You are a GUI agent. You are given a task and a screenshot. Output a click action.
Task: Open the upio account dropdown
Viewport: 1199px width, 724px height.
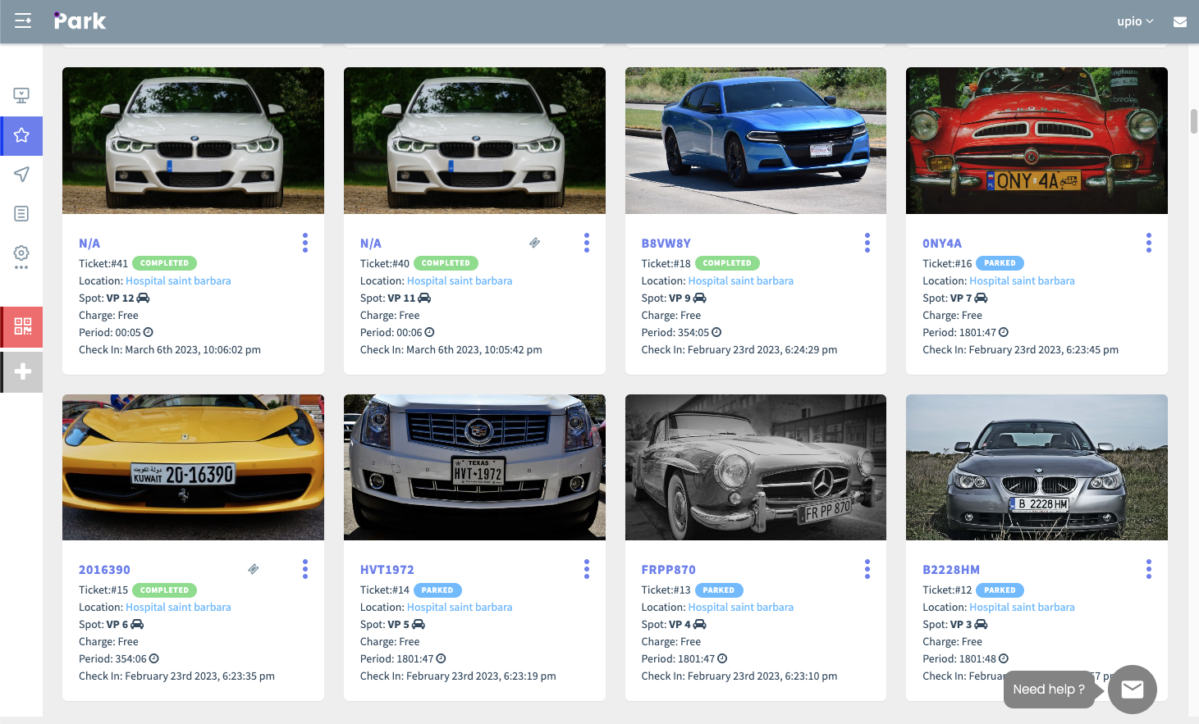point(1134,20)
